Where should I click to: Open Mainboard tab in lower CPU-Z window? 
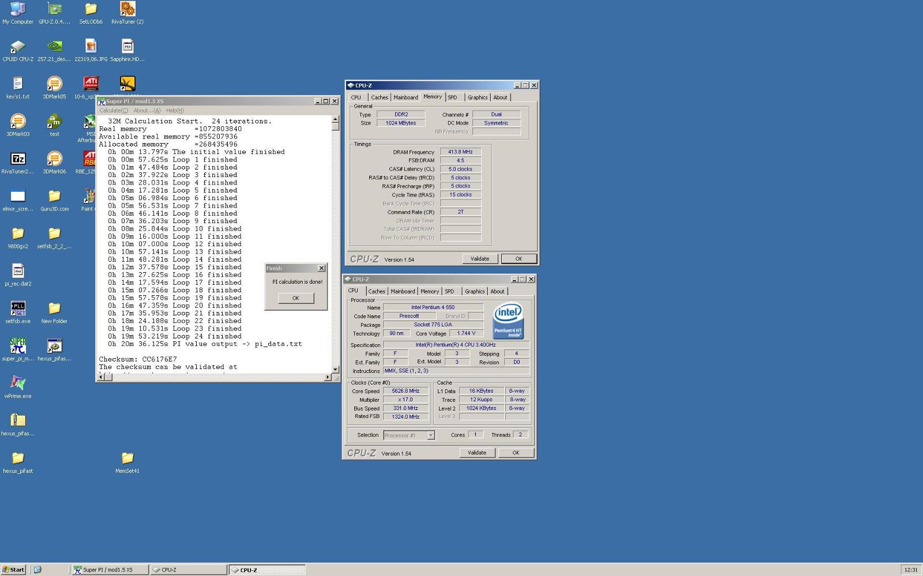click(403, 291)
